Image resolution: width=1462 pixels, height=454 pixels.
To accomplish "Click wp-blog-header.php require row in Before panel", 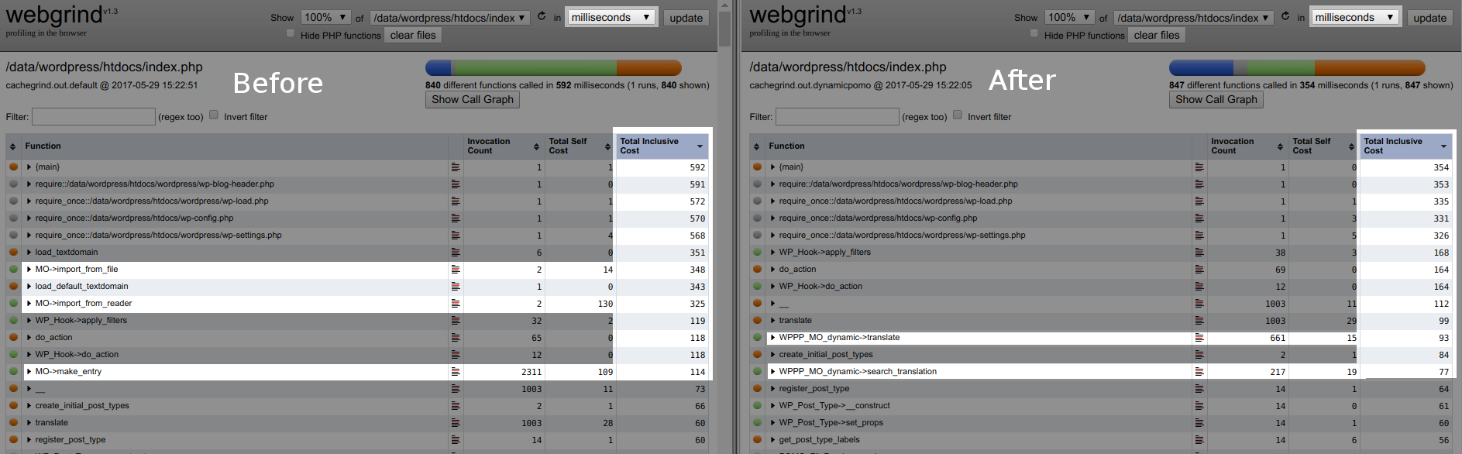I will pos(357,184).
